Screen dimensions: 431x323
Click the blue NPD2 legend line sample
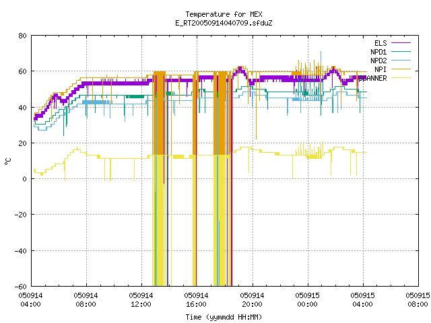[401, 60]
